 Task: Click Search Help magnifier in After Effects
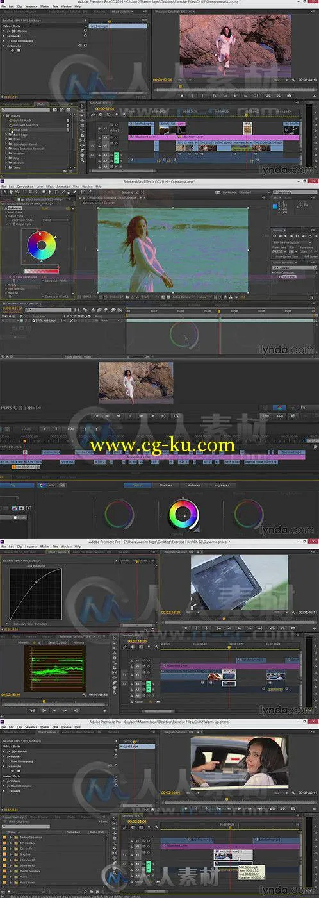(276, 192)
